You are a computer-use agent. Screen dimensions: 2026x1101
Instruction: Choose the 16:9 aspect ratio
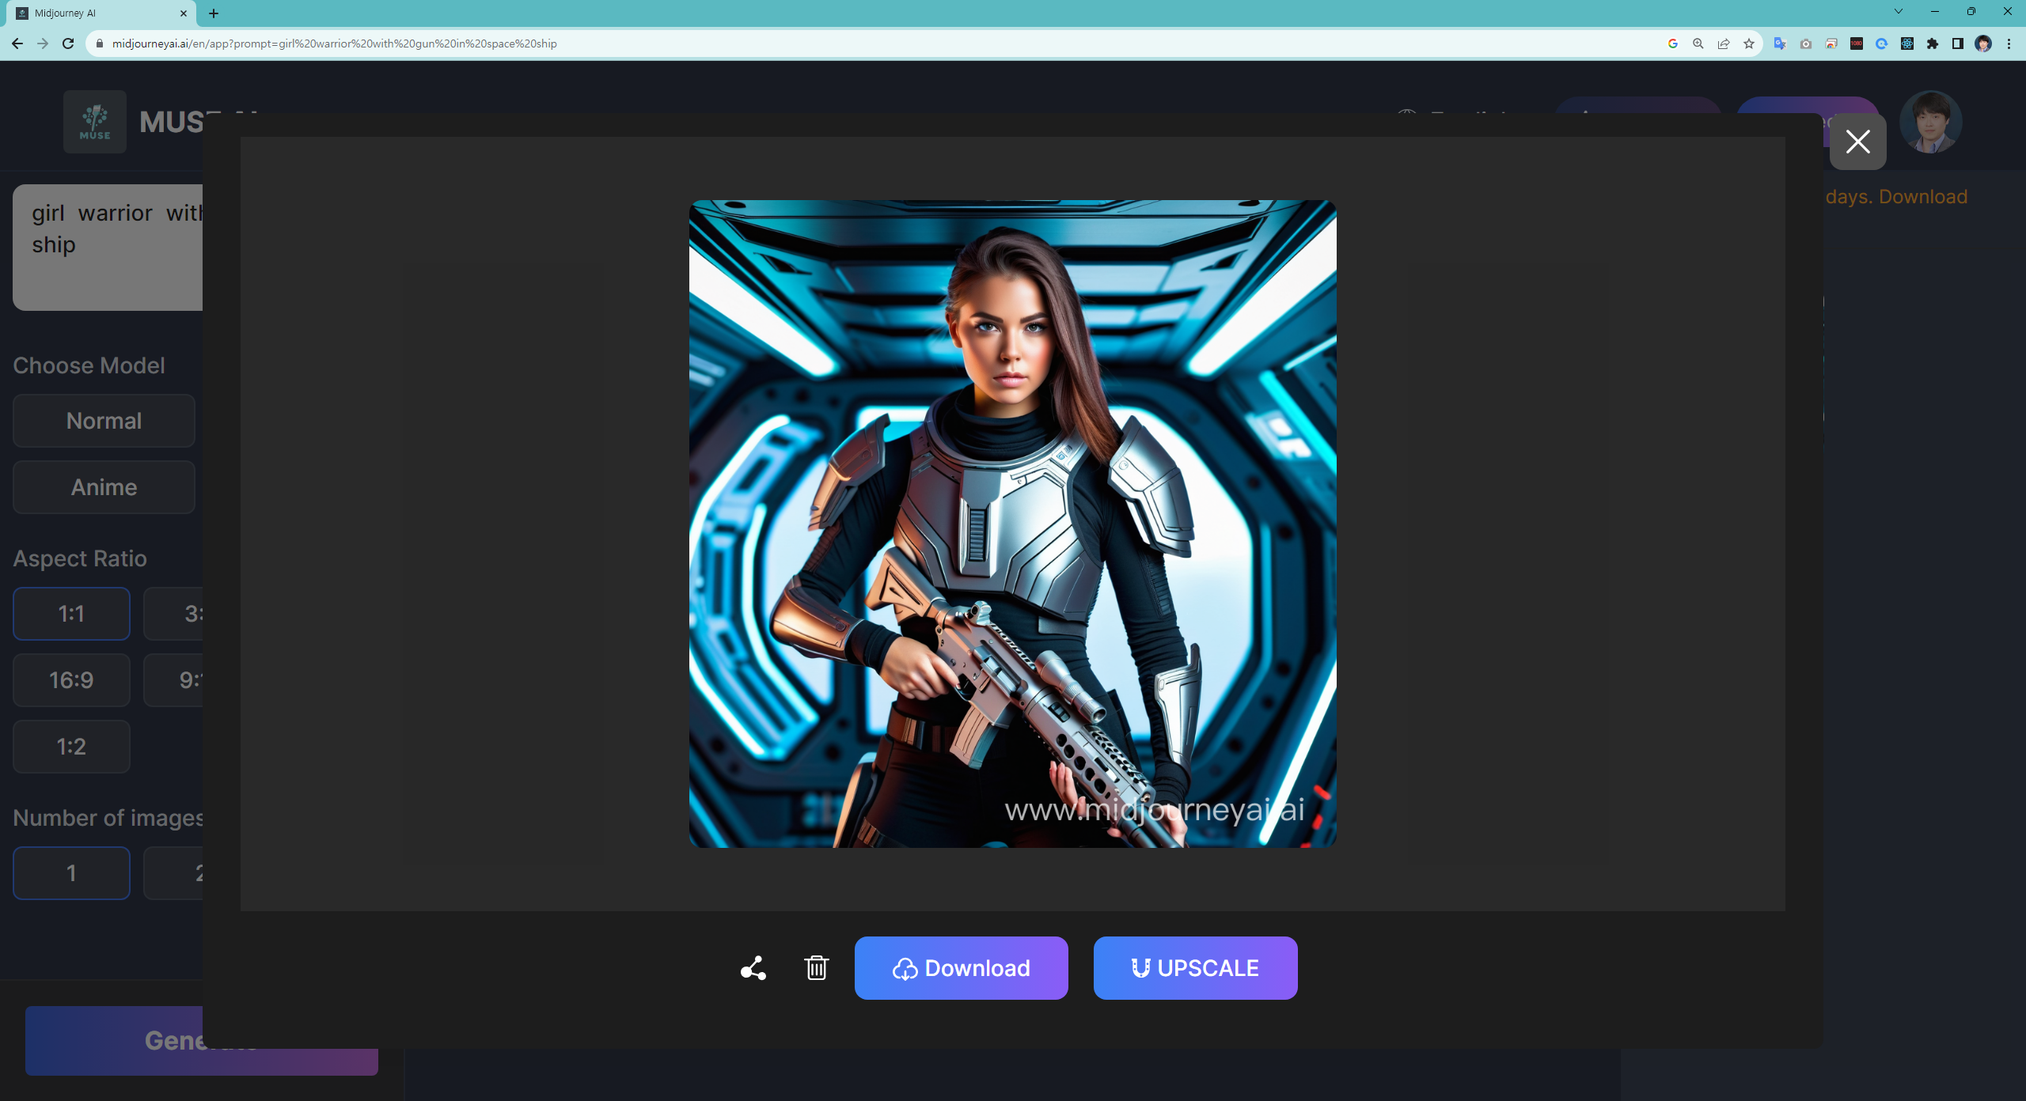71,680
